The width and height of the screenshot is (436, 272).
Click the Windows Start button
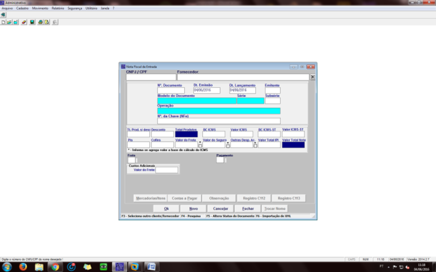pyautogui.click(x=7, y=266)
